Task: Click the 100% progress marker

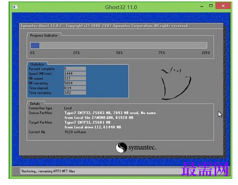Action: (x=206, y=53)
